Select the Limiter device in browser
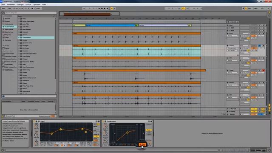The image size is (272, 153). [x=25, y=73]
